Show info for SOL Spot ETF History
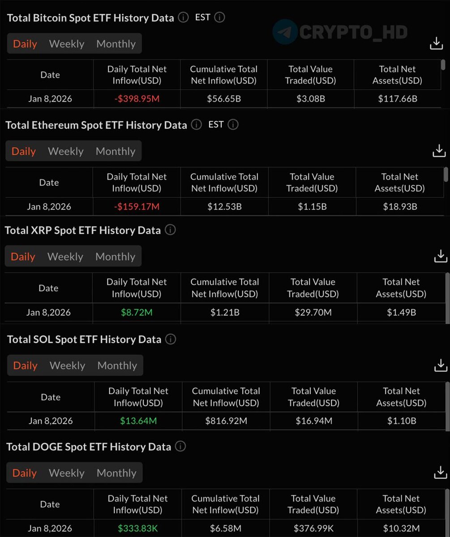 [171, 339]
